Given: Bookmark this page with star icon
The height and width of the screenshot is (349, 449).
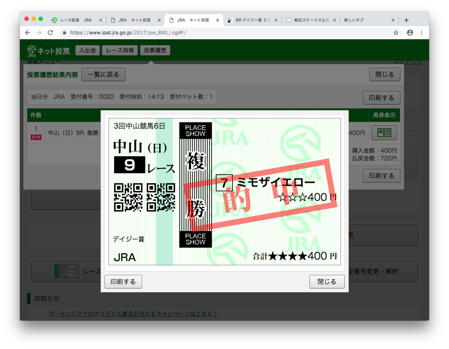Looking at the screenshot, I should click(x=395, y=33).
